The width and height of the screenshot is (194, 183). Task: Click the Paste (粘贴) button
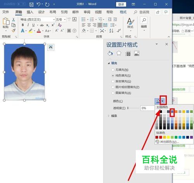point(6,24)
